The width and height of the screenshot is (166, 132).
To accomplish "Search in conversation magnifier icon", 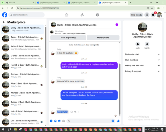I will click(147, 44).
